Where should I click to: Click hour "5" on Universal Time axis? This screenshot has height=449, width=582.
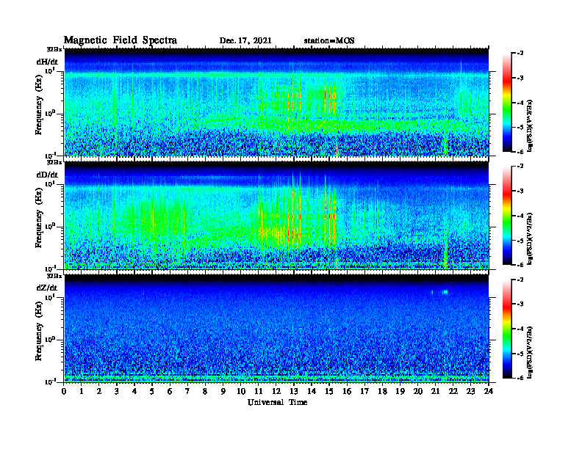[x=152, y=391]
